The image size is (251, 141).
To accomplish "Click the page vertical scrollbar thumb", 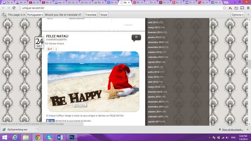I will point(250,64).
